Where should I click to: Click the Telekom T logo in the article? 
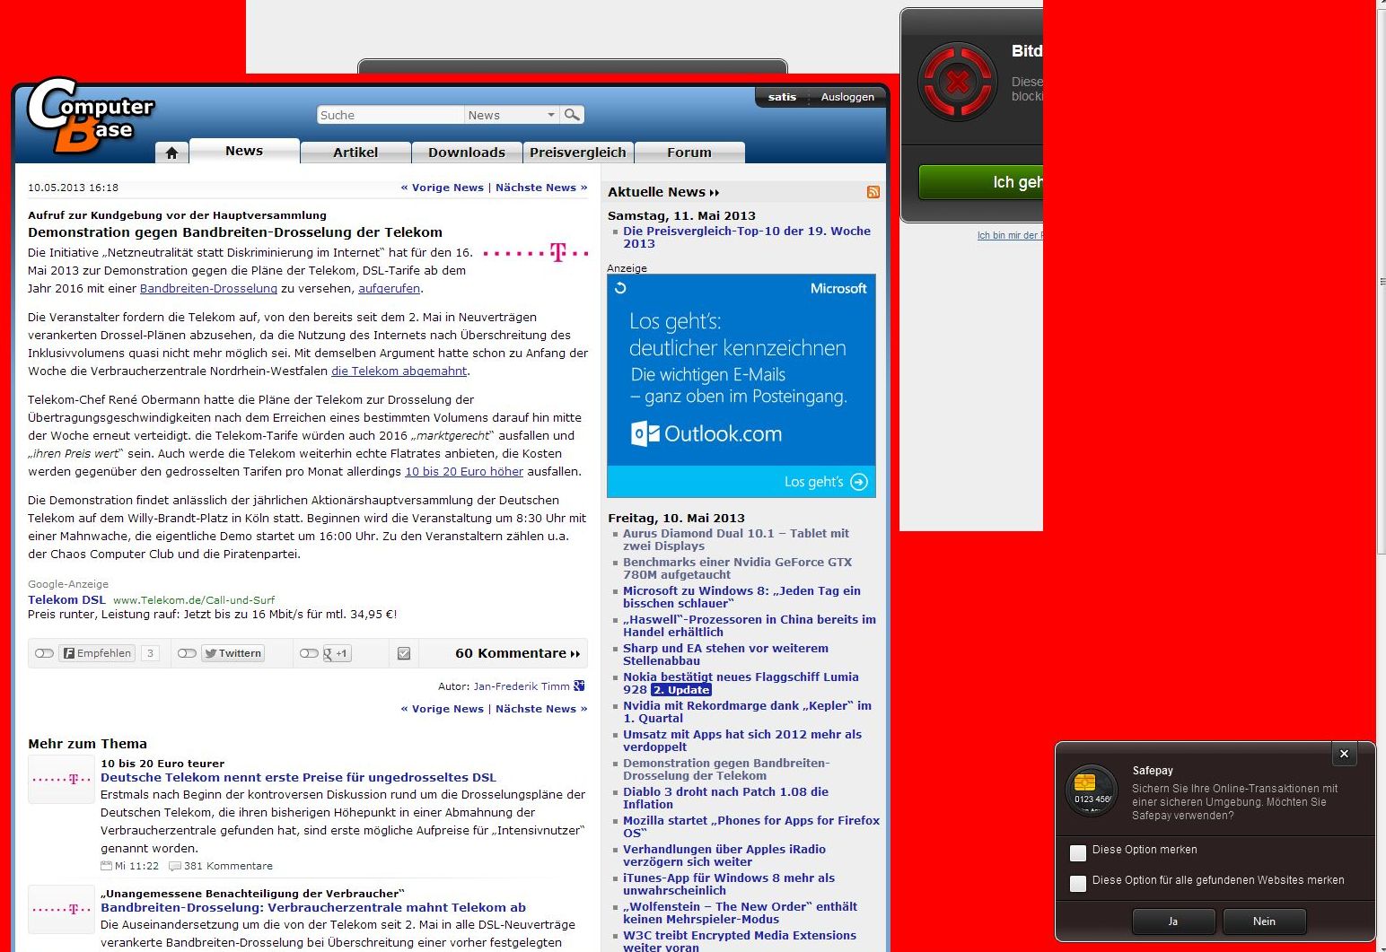536,253
